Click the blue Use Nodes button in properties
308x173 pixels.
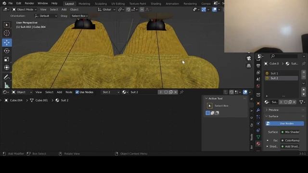tap(284, 124)
